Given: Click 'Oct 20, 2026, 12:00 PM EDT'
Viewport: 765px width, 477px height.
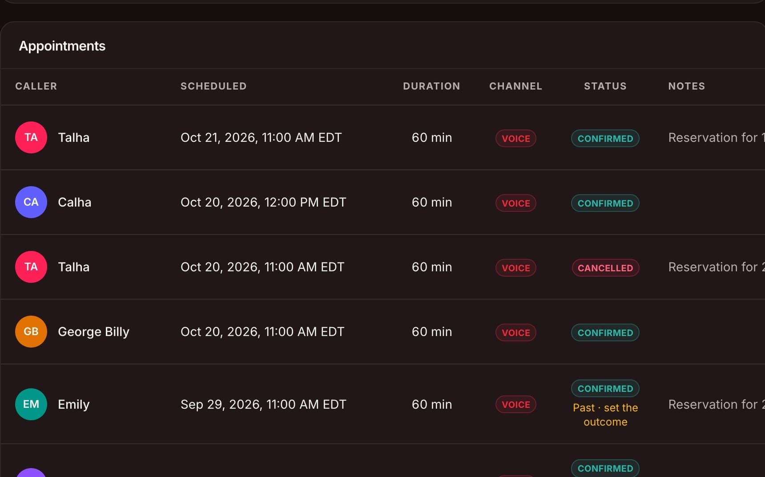Looking at the screenshot, I should pos(263,202).
